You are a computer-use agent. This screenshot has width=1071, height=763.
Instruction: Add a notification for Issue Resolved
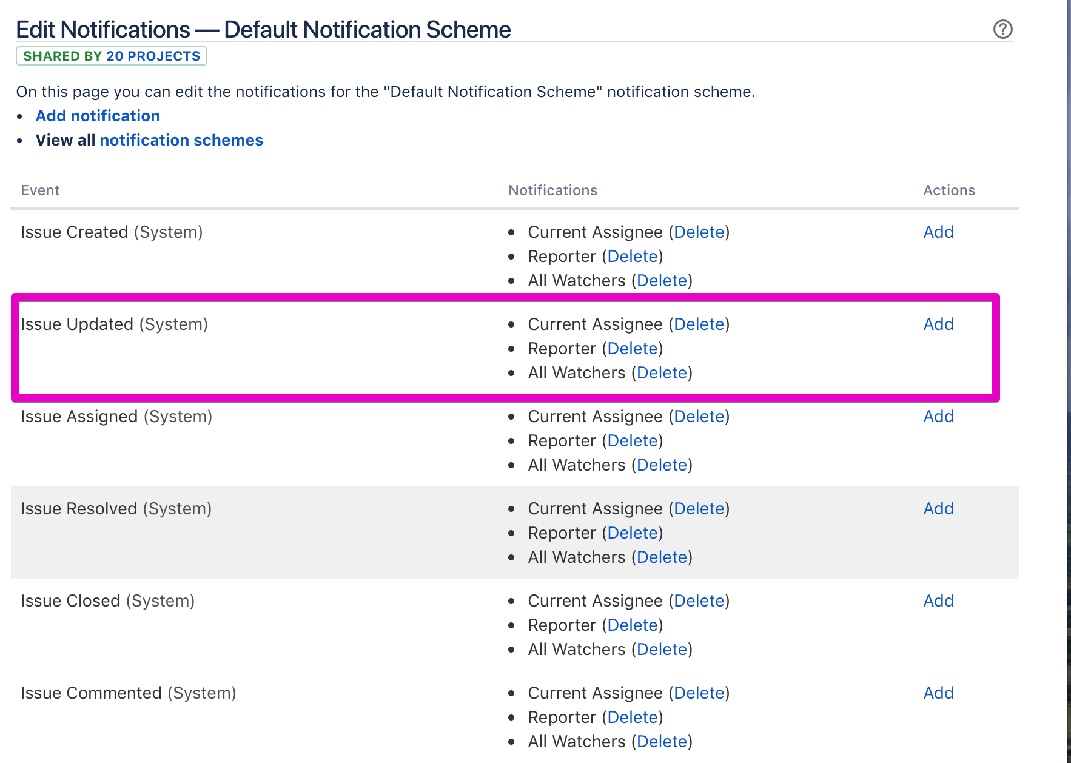click(938, 509)
